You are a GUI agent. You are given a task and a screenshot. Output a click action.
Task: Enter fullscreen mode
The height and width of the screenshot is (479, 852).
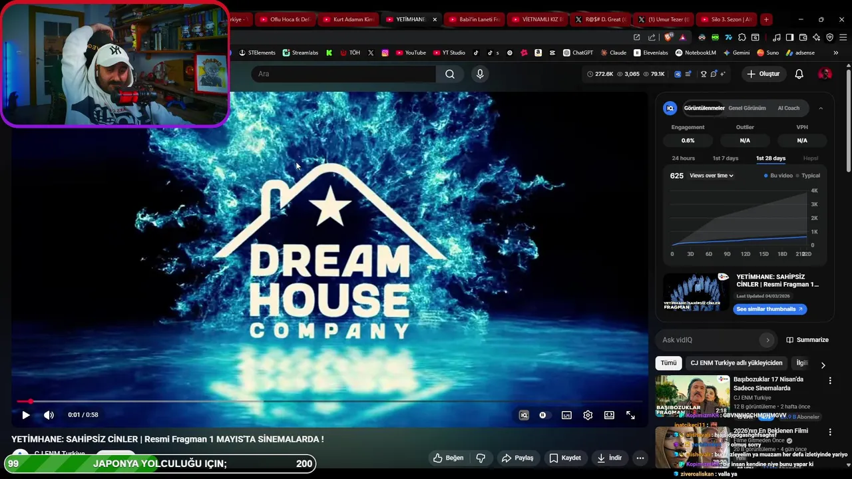(630, 415)
